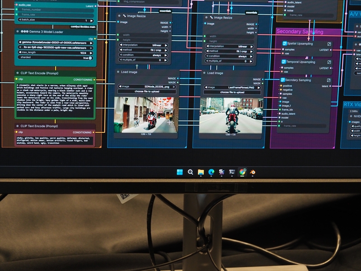Image resolution: width=361 pixels, height=271 pixels.
Task: Open the Temporal Upsampling subgraph via its expand icon
Action: point(329,62)
